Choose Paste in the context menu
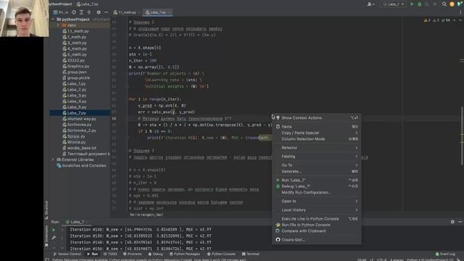This screenshot has height=261, width=464. pos(316,127)
